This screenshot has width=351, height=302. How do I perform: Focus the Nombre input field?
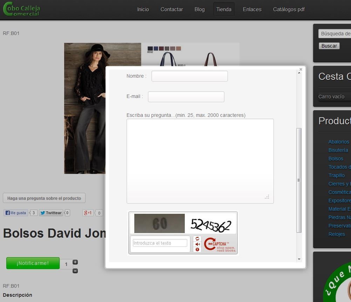(x=190, y=76)
